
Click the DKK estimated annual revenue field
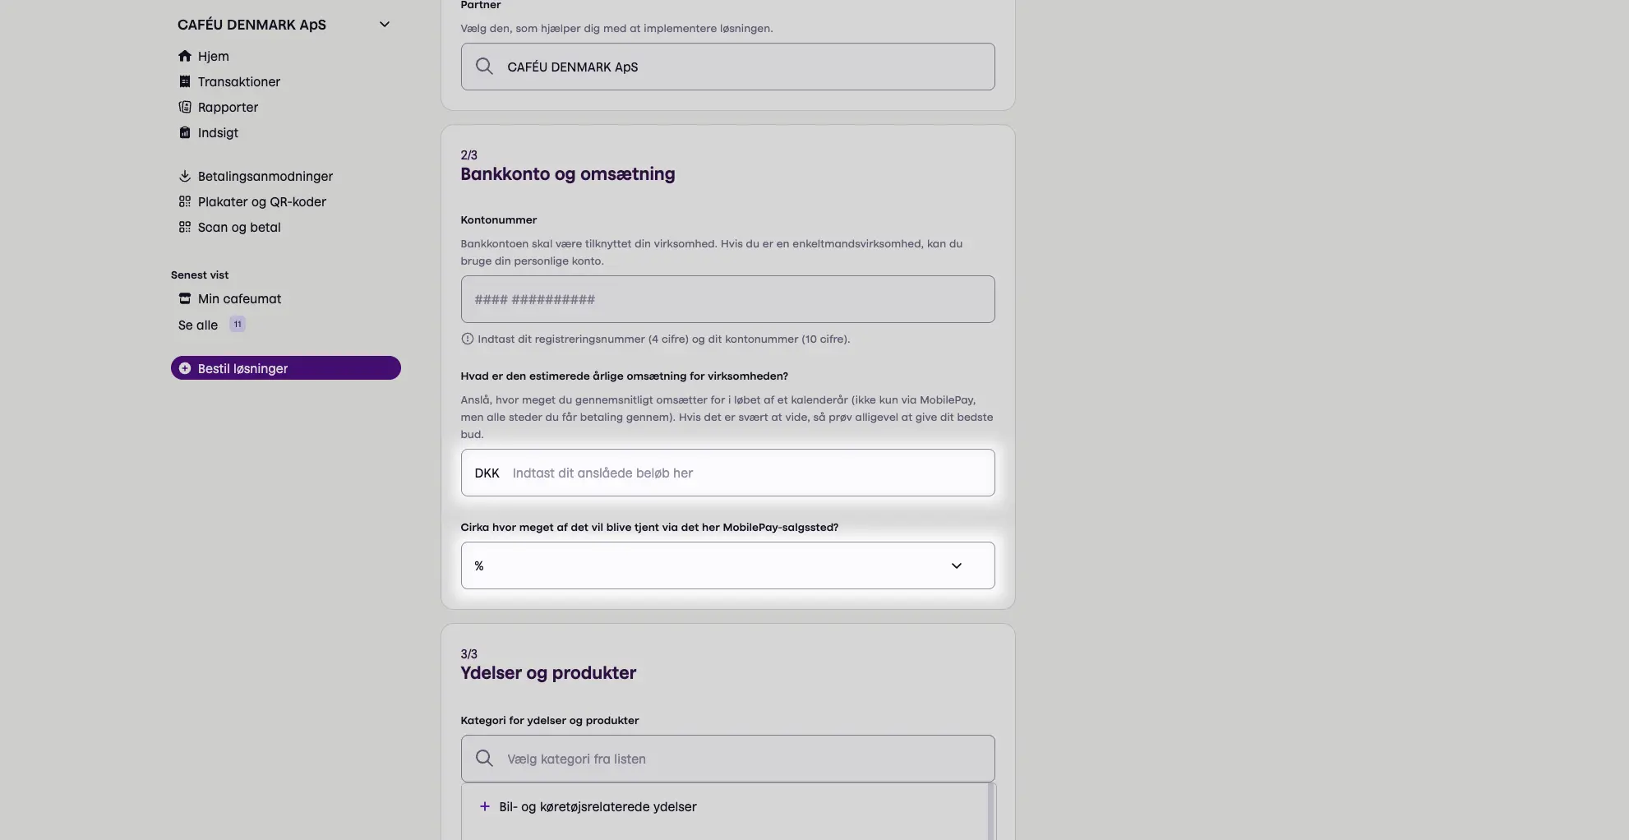click(x=748, y=473)
